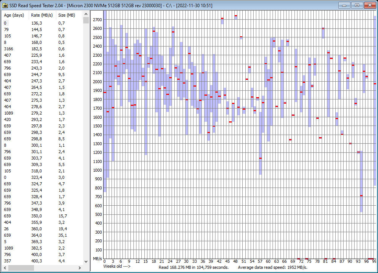Click the week 57 label on the chart axis

260,261
